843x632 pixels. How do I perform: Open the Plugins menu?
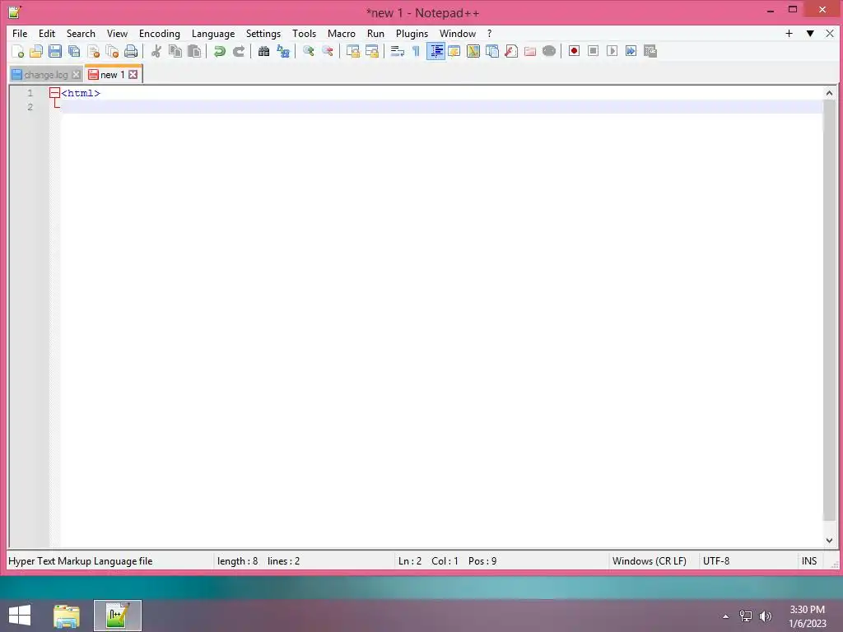pyautogui.click(x=412, y=33)
